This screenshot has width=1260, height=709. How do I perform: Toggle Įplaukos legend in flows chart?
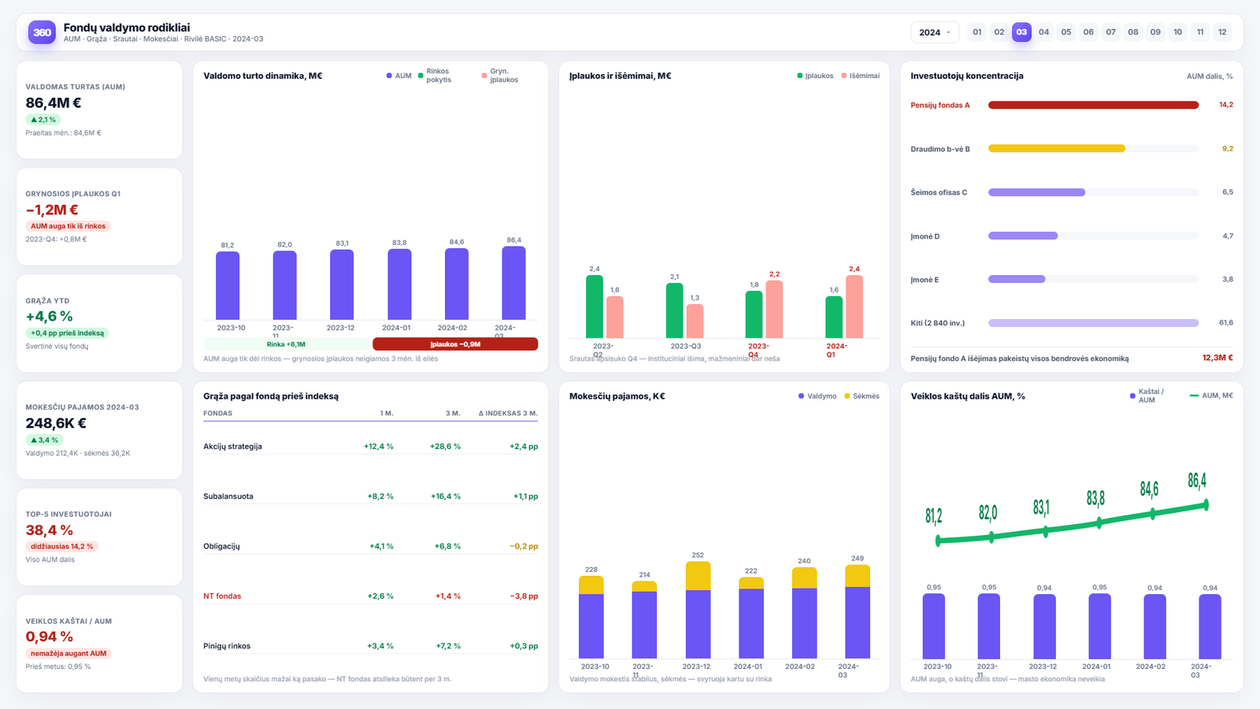click(815, 76)
